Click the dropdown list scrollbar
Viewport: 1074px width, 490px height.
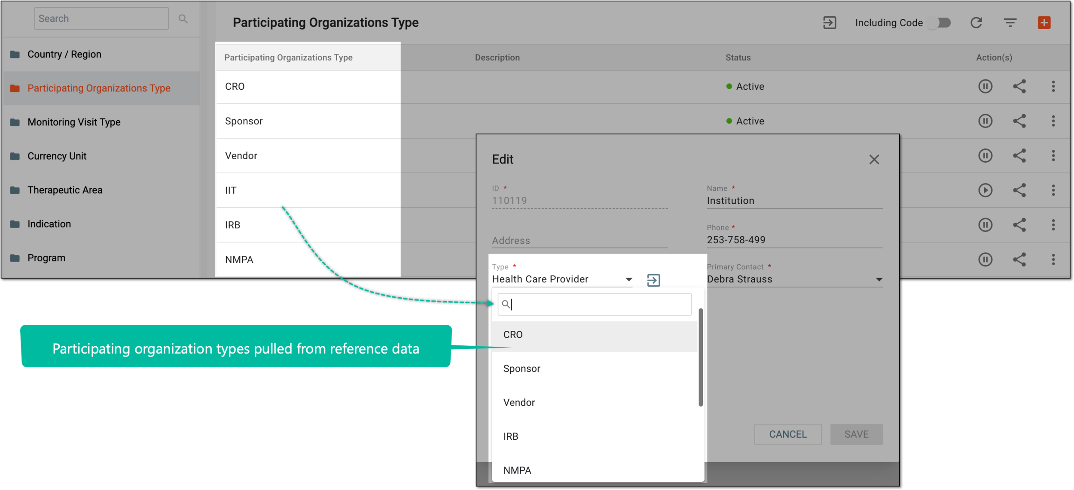[701, 357]
